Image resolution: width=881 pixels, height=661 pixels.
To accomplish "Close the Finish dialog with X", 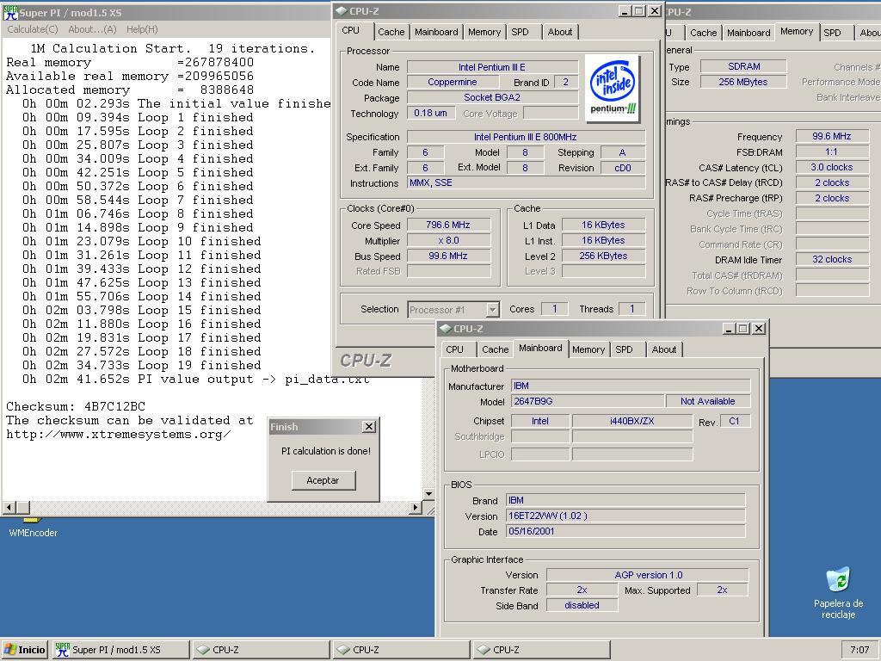I will (368, 427).
